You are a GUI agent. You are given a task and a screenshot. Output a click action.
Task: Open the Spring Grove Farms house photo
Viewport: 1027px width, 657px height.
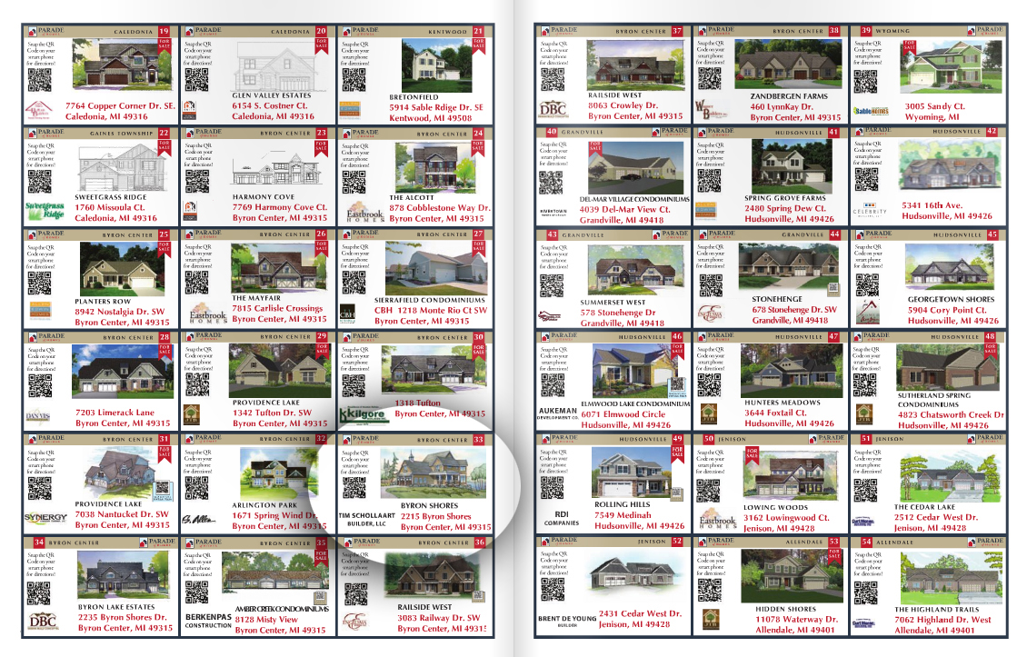click(x=792, y=166)
